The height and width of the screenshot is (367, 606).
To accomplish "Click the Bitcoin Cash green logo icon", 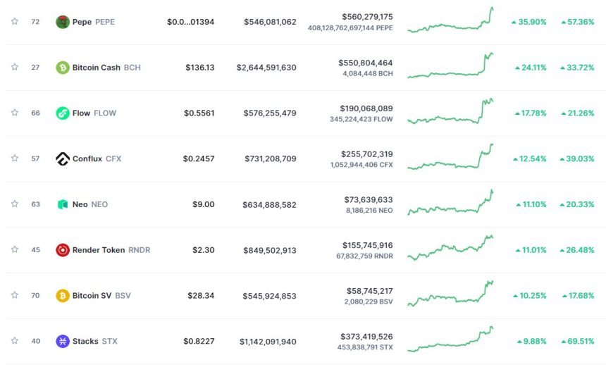I will click(63, 68).
